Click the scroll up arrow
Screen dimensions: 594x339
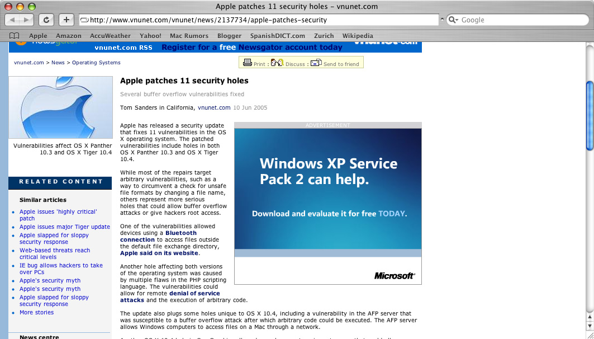[x=590, y=317]
